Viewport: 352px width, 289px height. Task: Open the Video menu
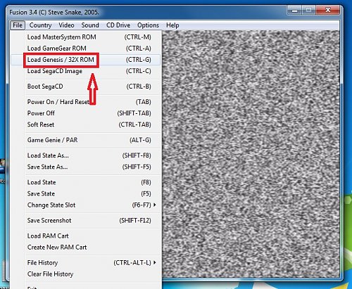[x=66, y=25]
